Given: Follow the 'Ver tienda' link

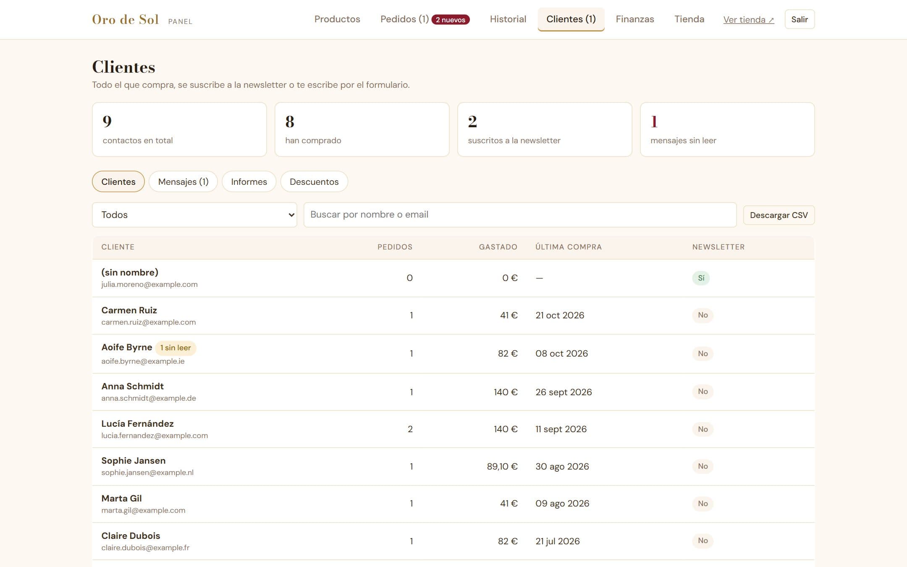Looking at the screenshot, I should pyautogui.click(x=748, y=20).
